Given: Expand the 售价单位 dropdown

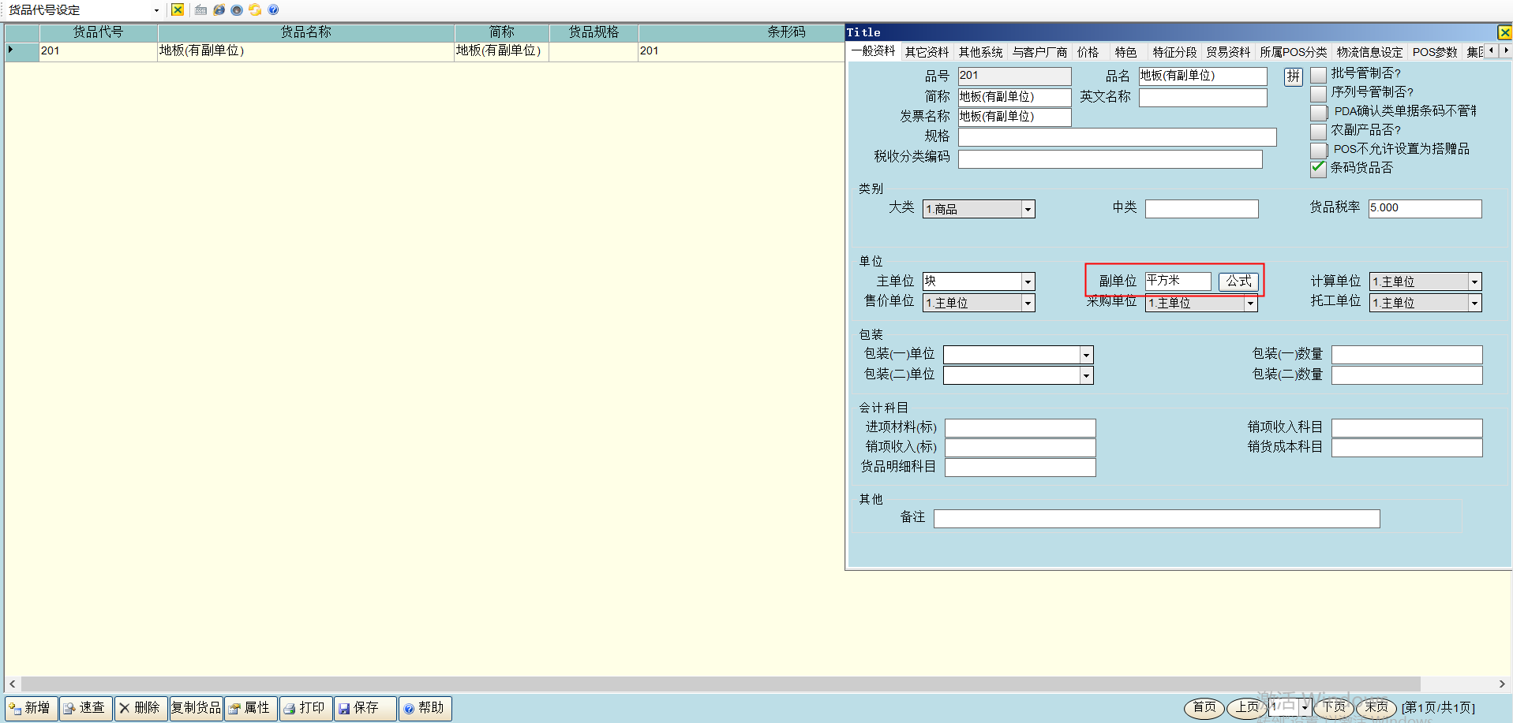Looking at the screenshot, I should pyautogui.click(x=1028, y=303).
